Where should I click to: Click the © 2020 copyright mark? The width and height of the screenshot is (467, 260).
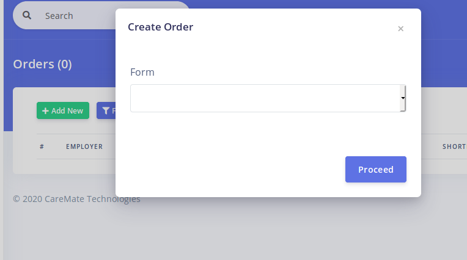pos(17,199)
